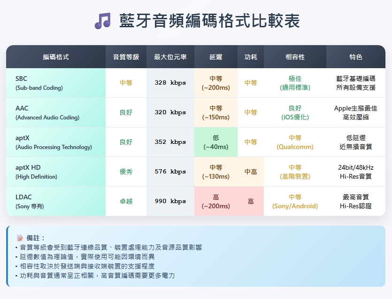
Task: Select the AAC (Advanced Audio Coding) cell
Action: tap(56, 112)
